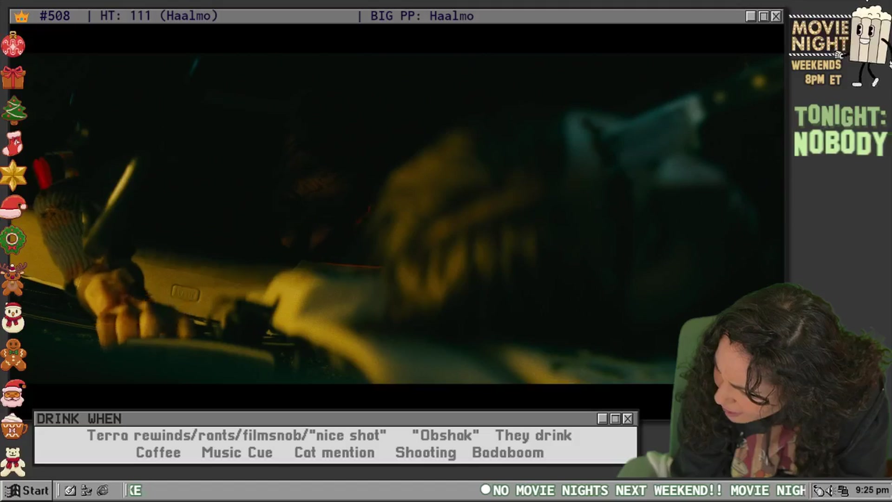Select the 'Coffee' drink rule
Screen dimensions: 892x502
158,452
